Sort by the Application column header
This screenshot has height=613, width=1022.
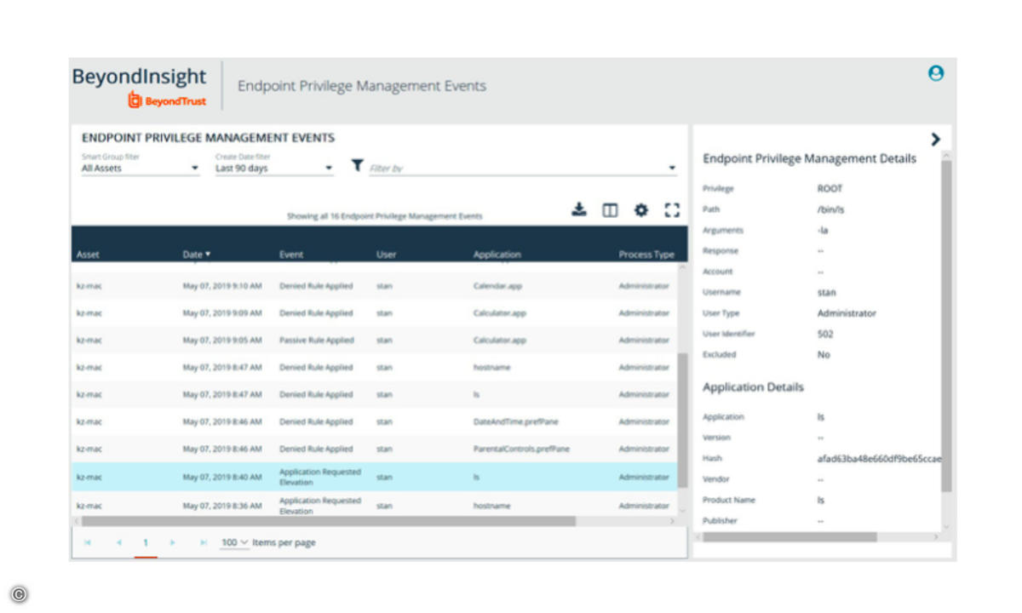click(x=497, y=255)
